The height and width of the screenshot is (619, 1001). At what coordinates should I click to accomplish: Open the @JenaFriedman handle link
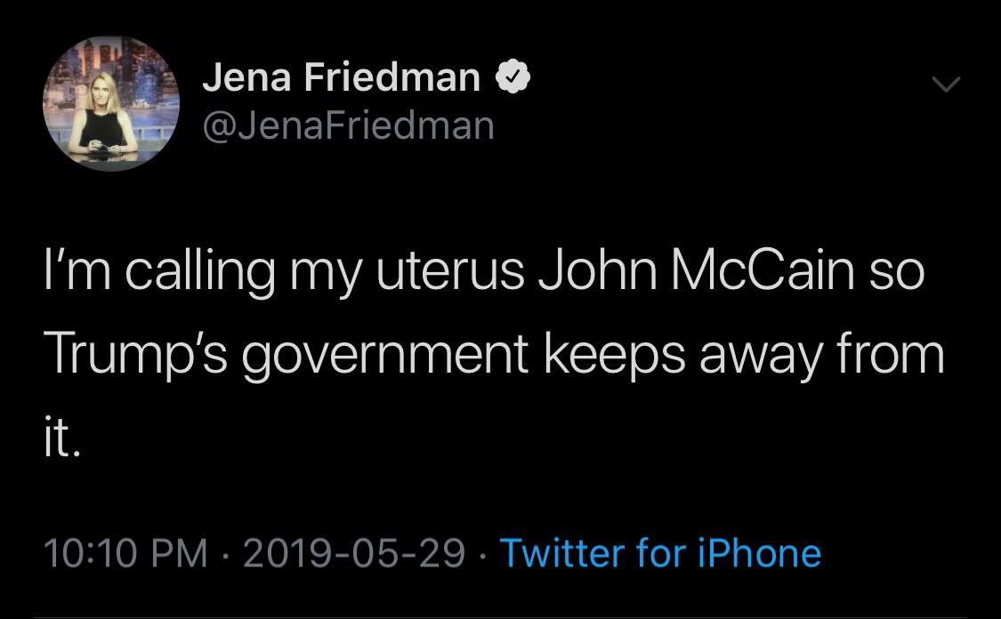pos(348,125)
